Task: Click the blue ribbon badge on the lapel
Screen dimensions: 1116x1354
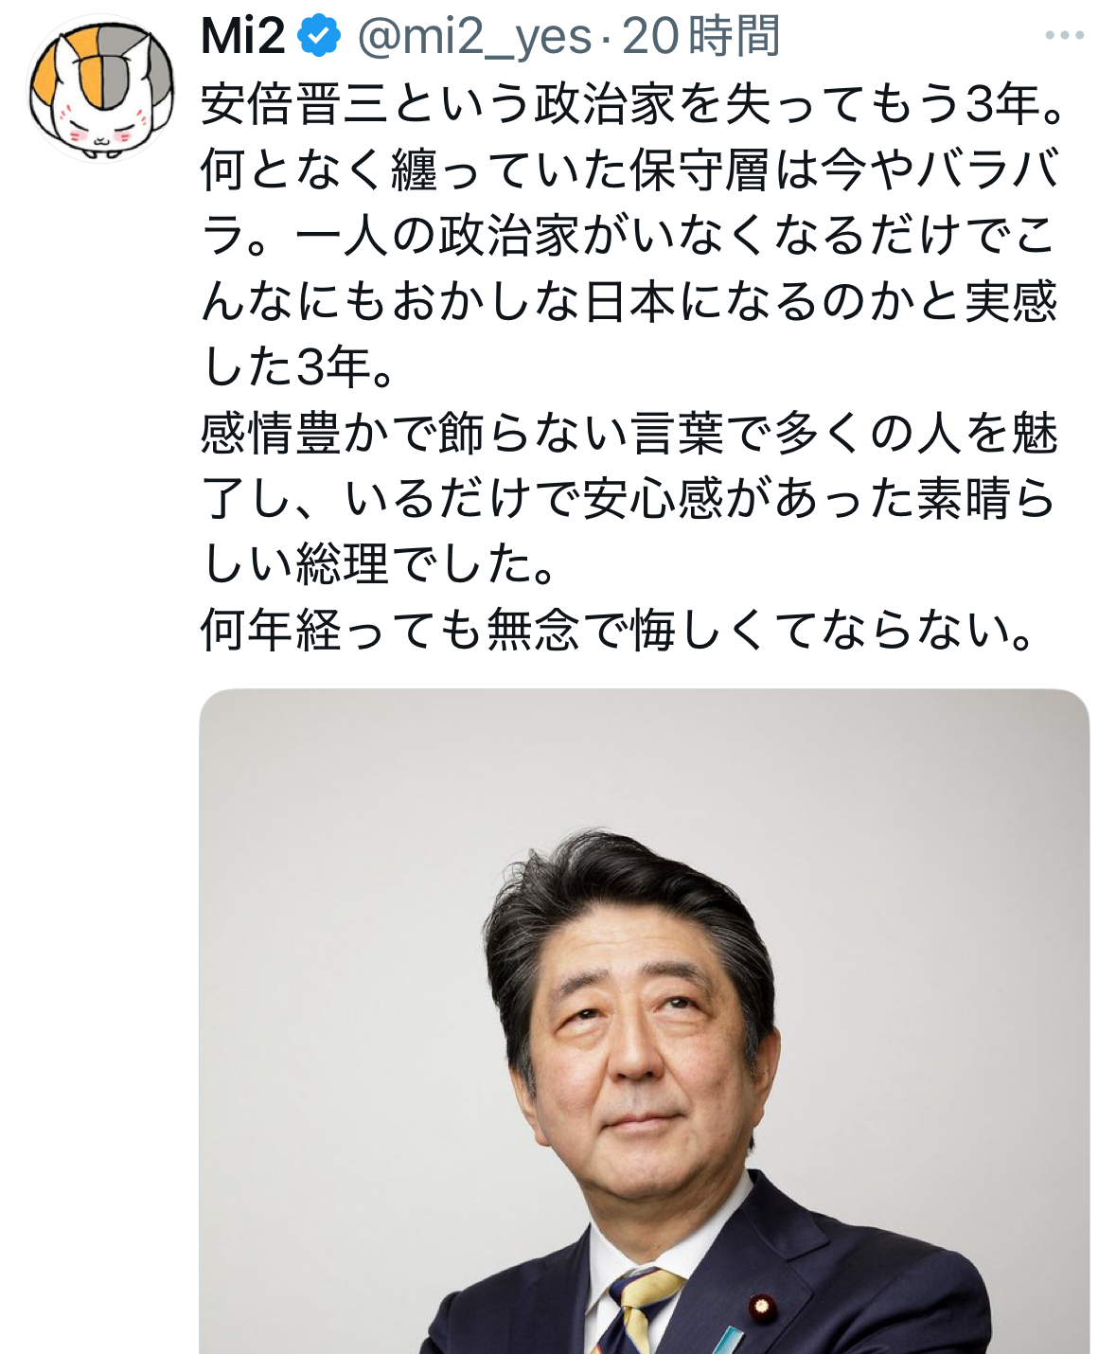Action: tap(729, 1341)
